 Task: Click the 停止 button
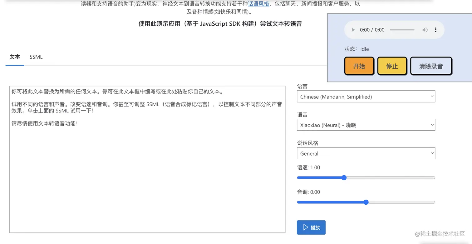pos(392,66)
